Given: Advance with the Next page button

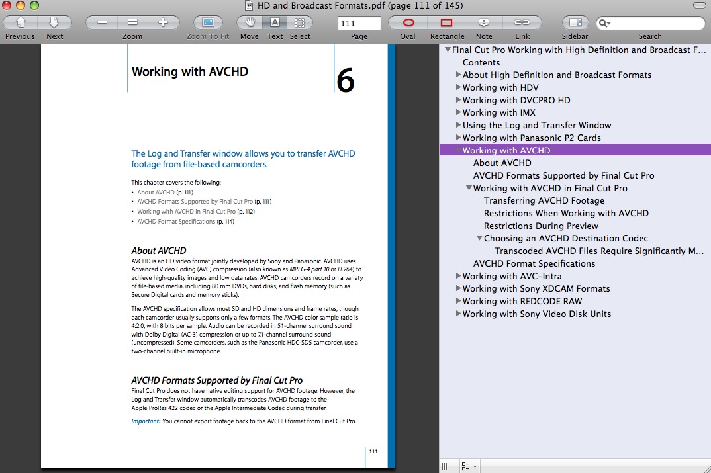Looking at the screenshot, I should pyautogui.click(x=54, y=22).
